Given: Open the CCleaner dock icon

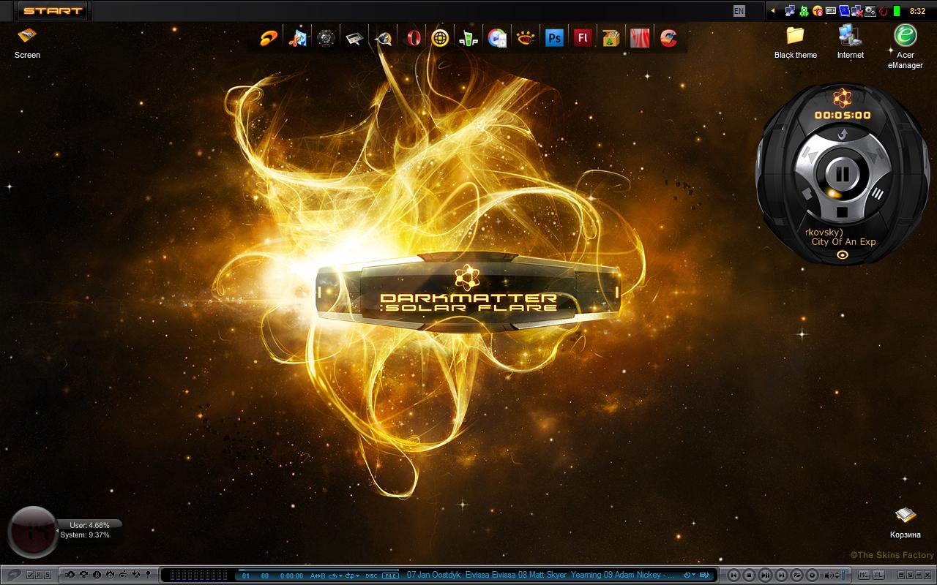Looking at the screenshot, I should [x=668, y=37].
